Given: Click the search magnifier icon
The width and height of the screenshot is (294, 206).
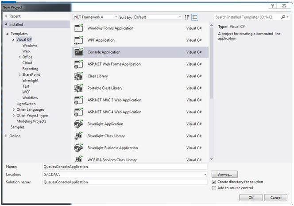Looking at the screenshot, I should [x=283, y=17].
